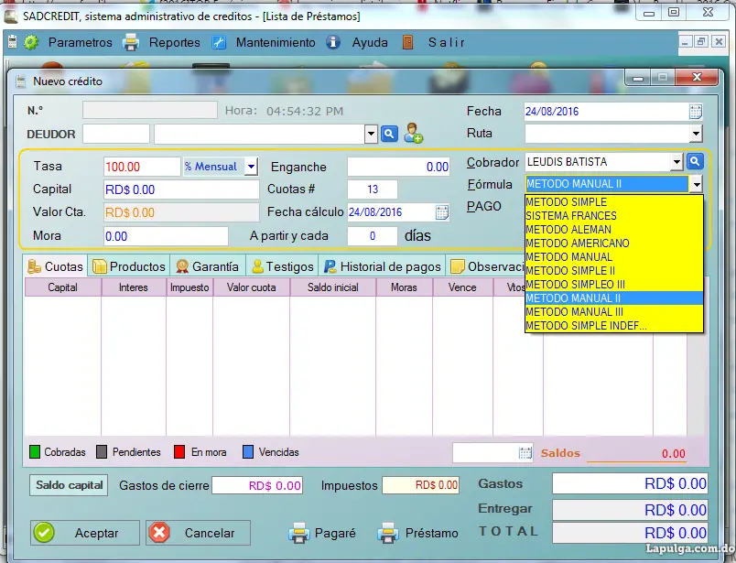This screenshot has width=736, height=563.
Task: Click the Capital amount field
Action: [x=181, y=189]
